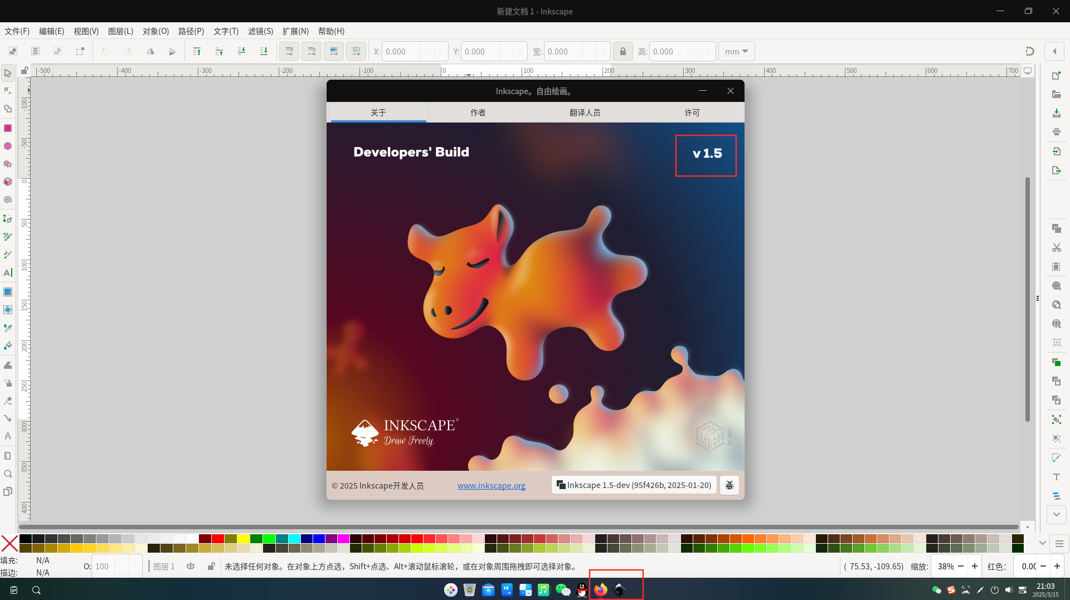Toggle scale stroke width with object

pos(289,51)
